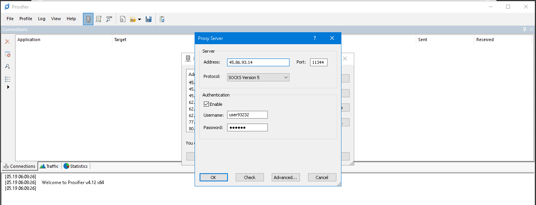536x205 pixels.
Task: Minimize the Proxifier window
Action: click(x=491, y=7)
